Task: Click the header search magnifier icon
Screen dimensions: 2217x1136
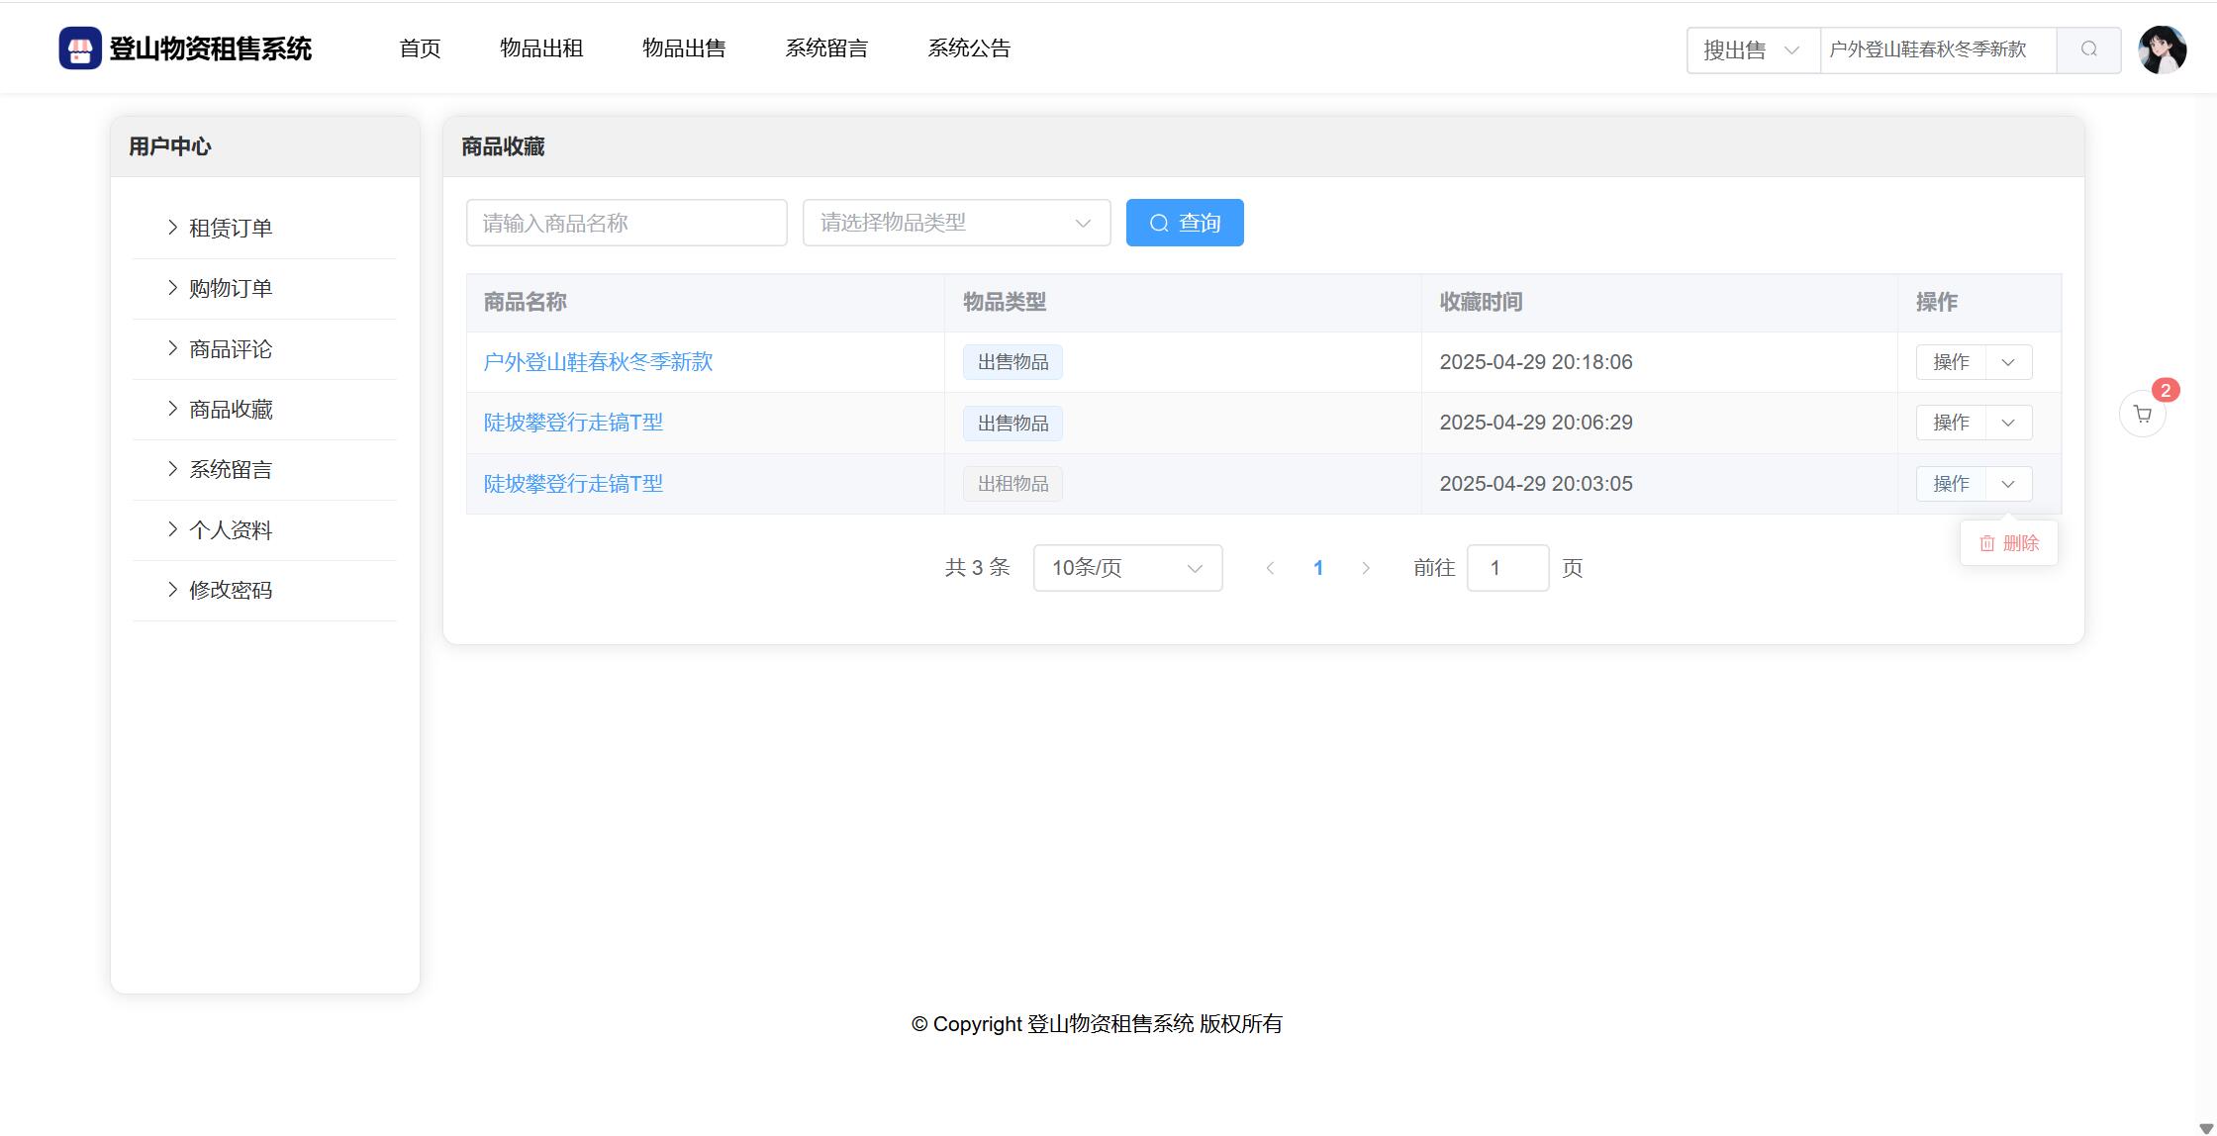Action: tap(2088, 49)
